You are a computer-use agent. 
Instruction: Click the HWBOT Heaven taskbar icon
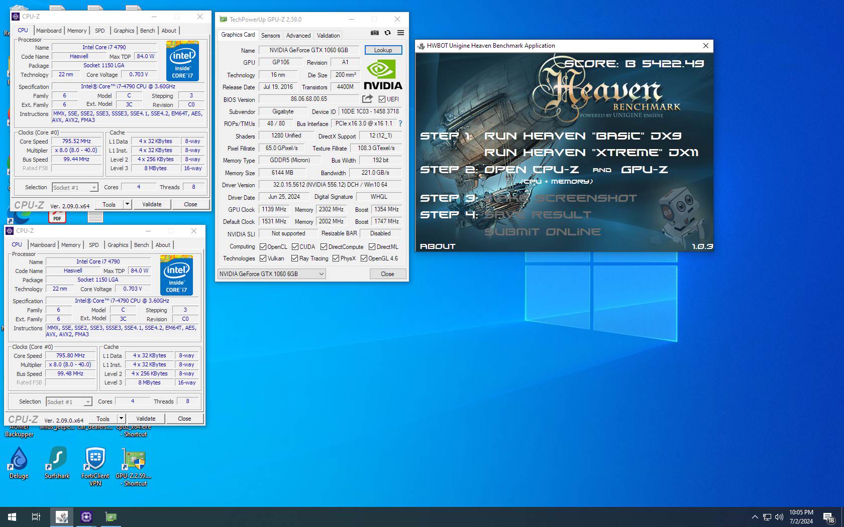(x=62, y=516)
